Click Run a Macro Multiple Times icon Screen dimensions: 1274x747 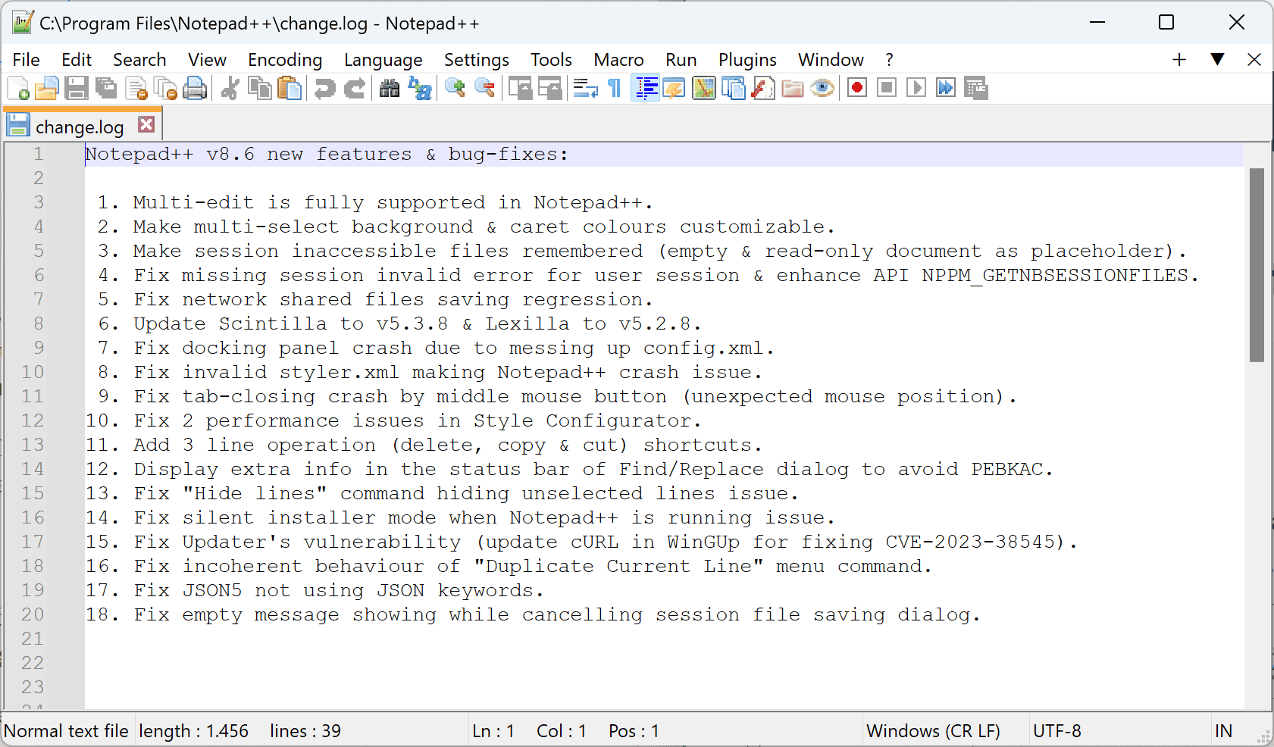(x=946, y=89)
